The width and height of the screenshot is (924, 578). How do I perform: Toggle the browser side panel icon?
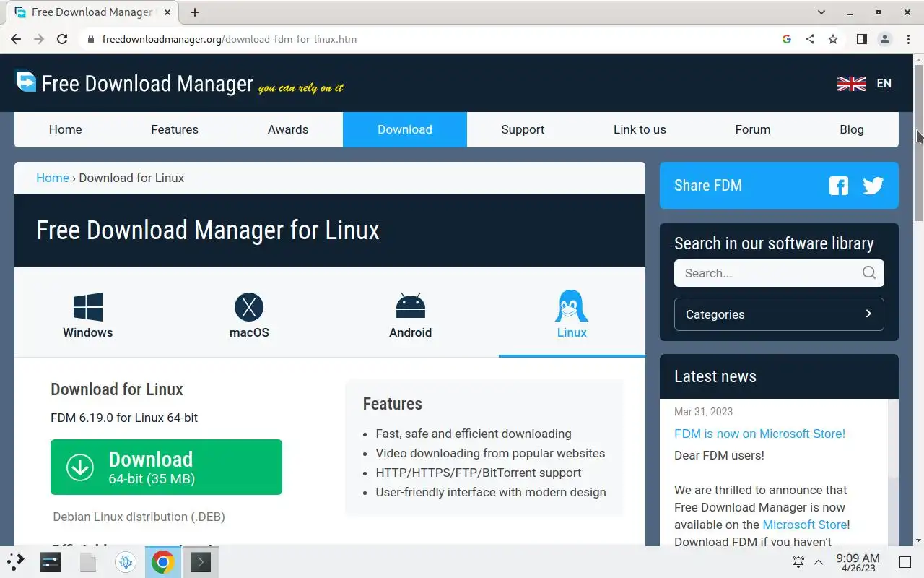pyautogui.click(x=861, y=39)
